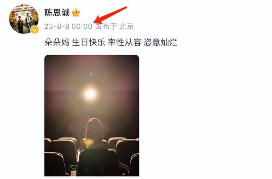Viewport: 272px width, 179px height.
Task: Click the post date 23-8-8
Action: pos(57,26)
